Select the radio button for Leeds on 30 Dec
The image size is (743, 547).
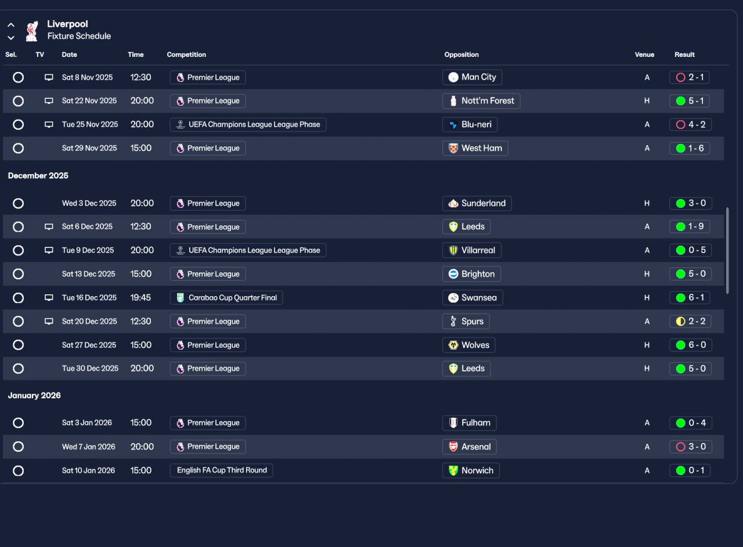(18, 368)
